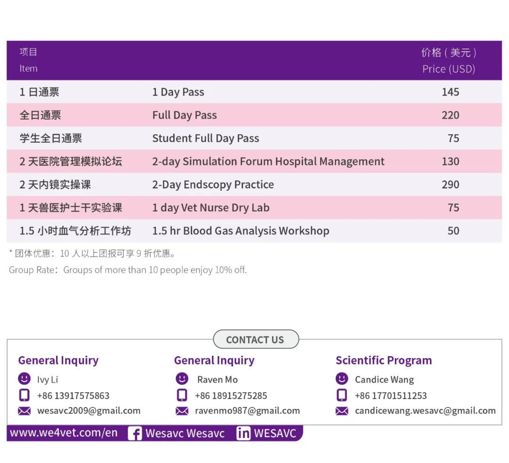This screenshot has height=463, width=509.
Task: Click the CONTACT US button
Action: pos(255,340)
